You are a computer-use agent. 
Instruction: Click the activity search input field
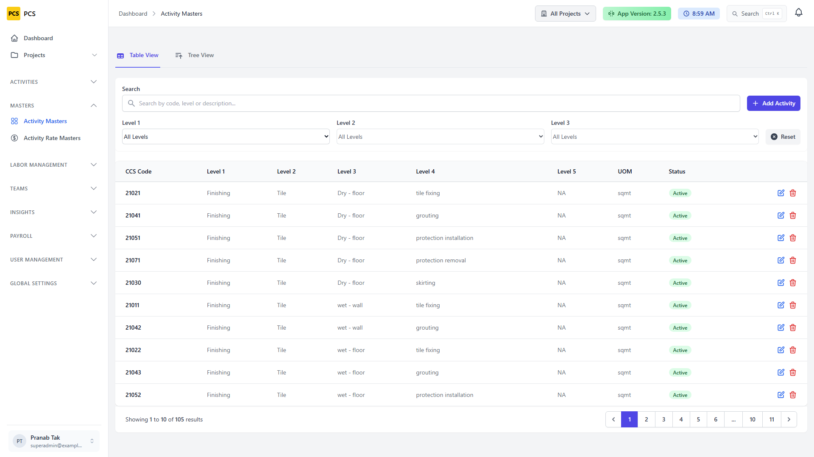[431, 103]
